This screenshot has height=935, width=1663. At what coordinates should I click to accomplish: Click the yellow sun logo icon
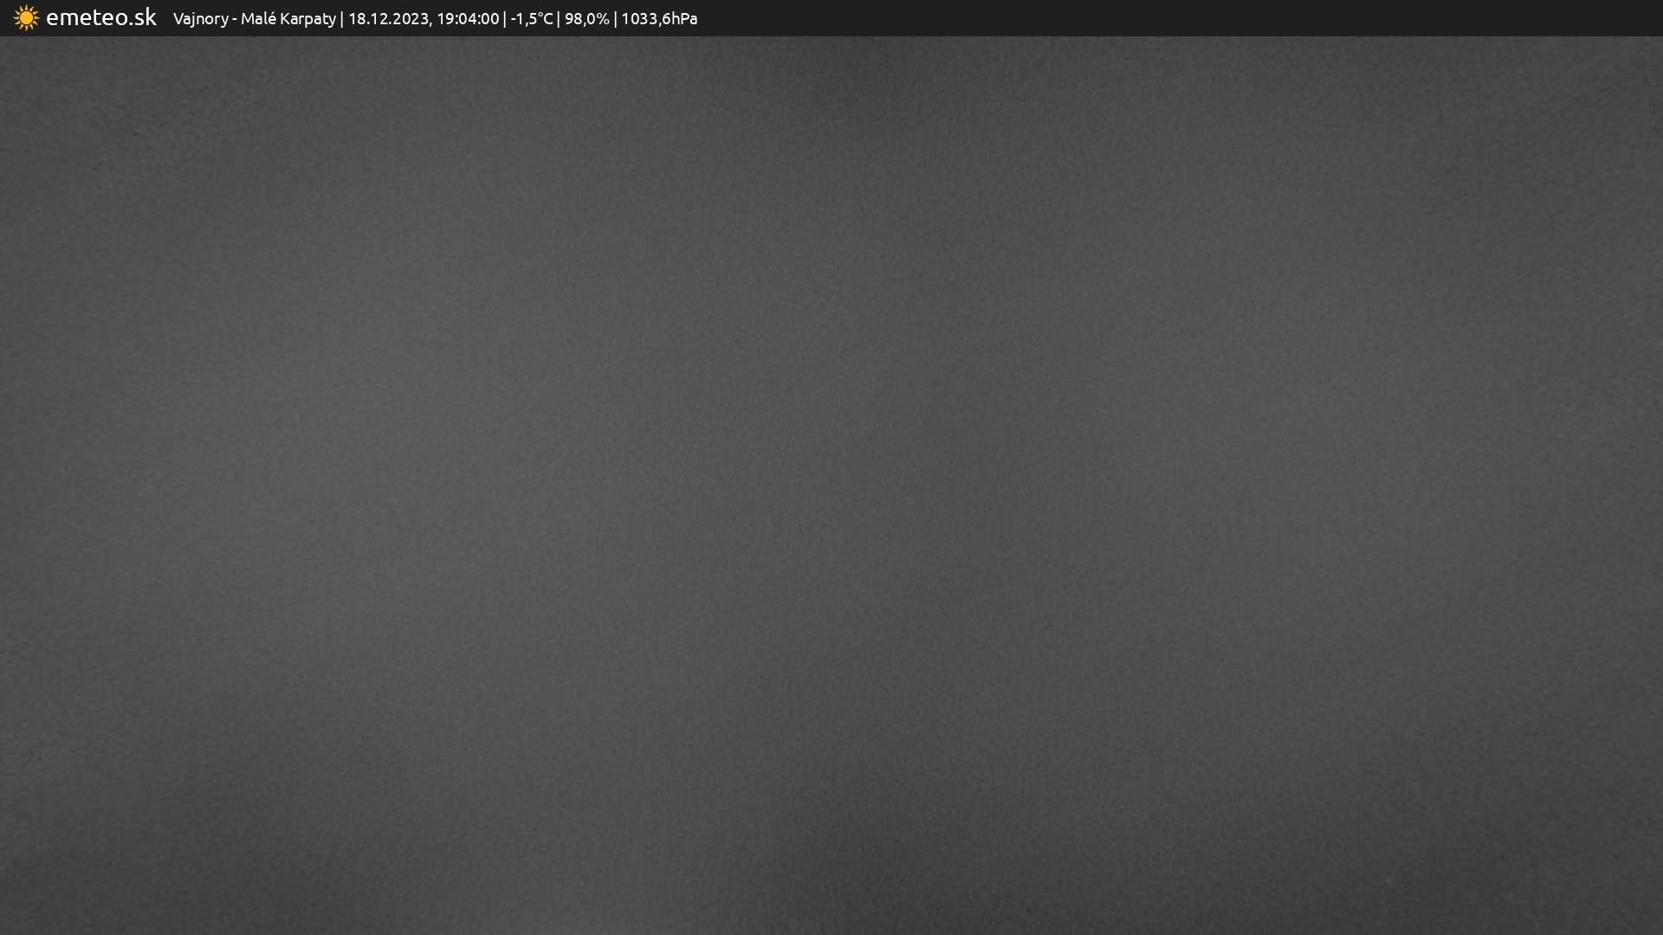point(26,18)
